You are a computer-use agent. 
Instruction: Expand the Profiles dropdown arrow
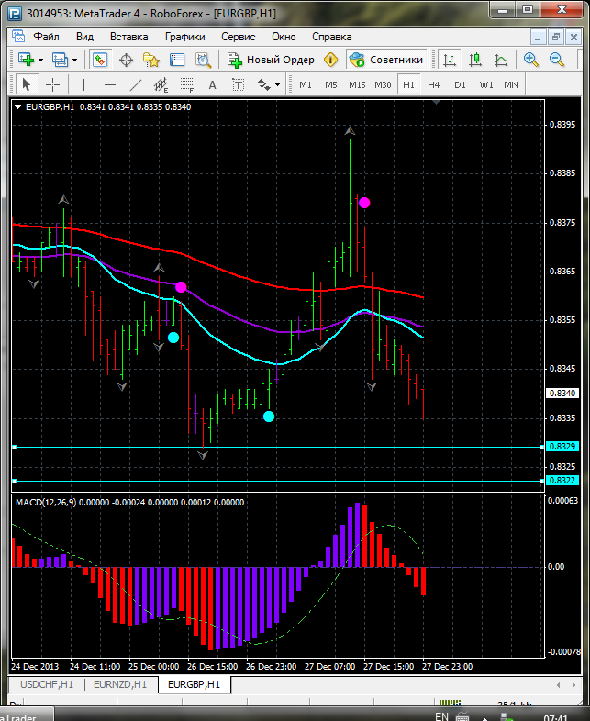pos(75,60)
